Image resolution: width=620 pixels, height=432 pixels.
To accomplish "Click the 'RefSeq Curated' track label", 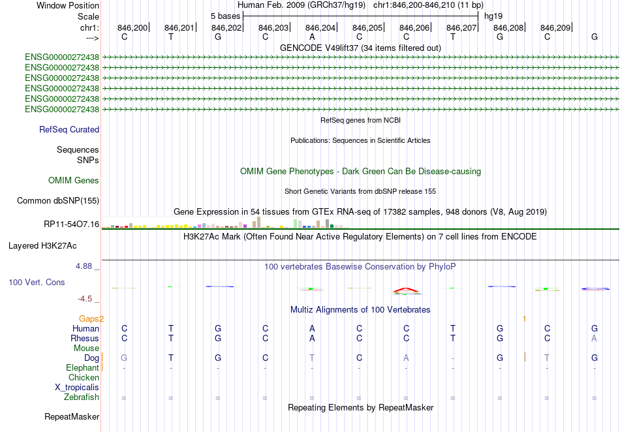I will click(x=69, y=130).
